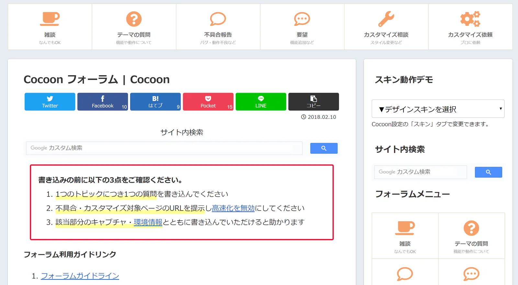Open the フォーラムガイドライン link
The image size is (518, 285).
[80, 276]
